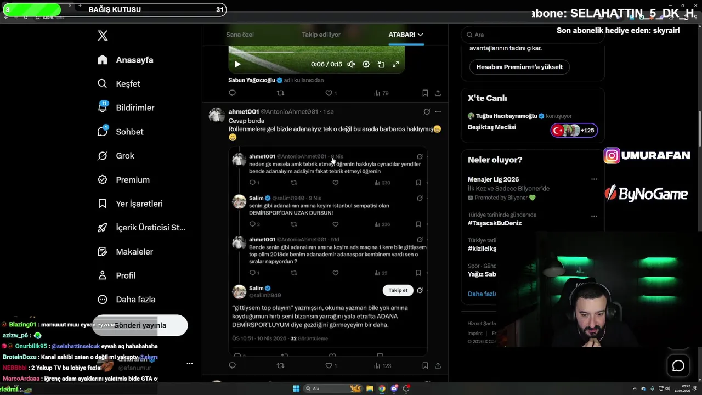This screenshot has width=702, height=395.
Task: Open Discord from taskbar
Action: tap(394, 388)
